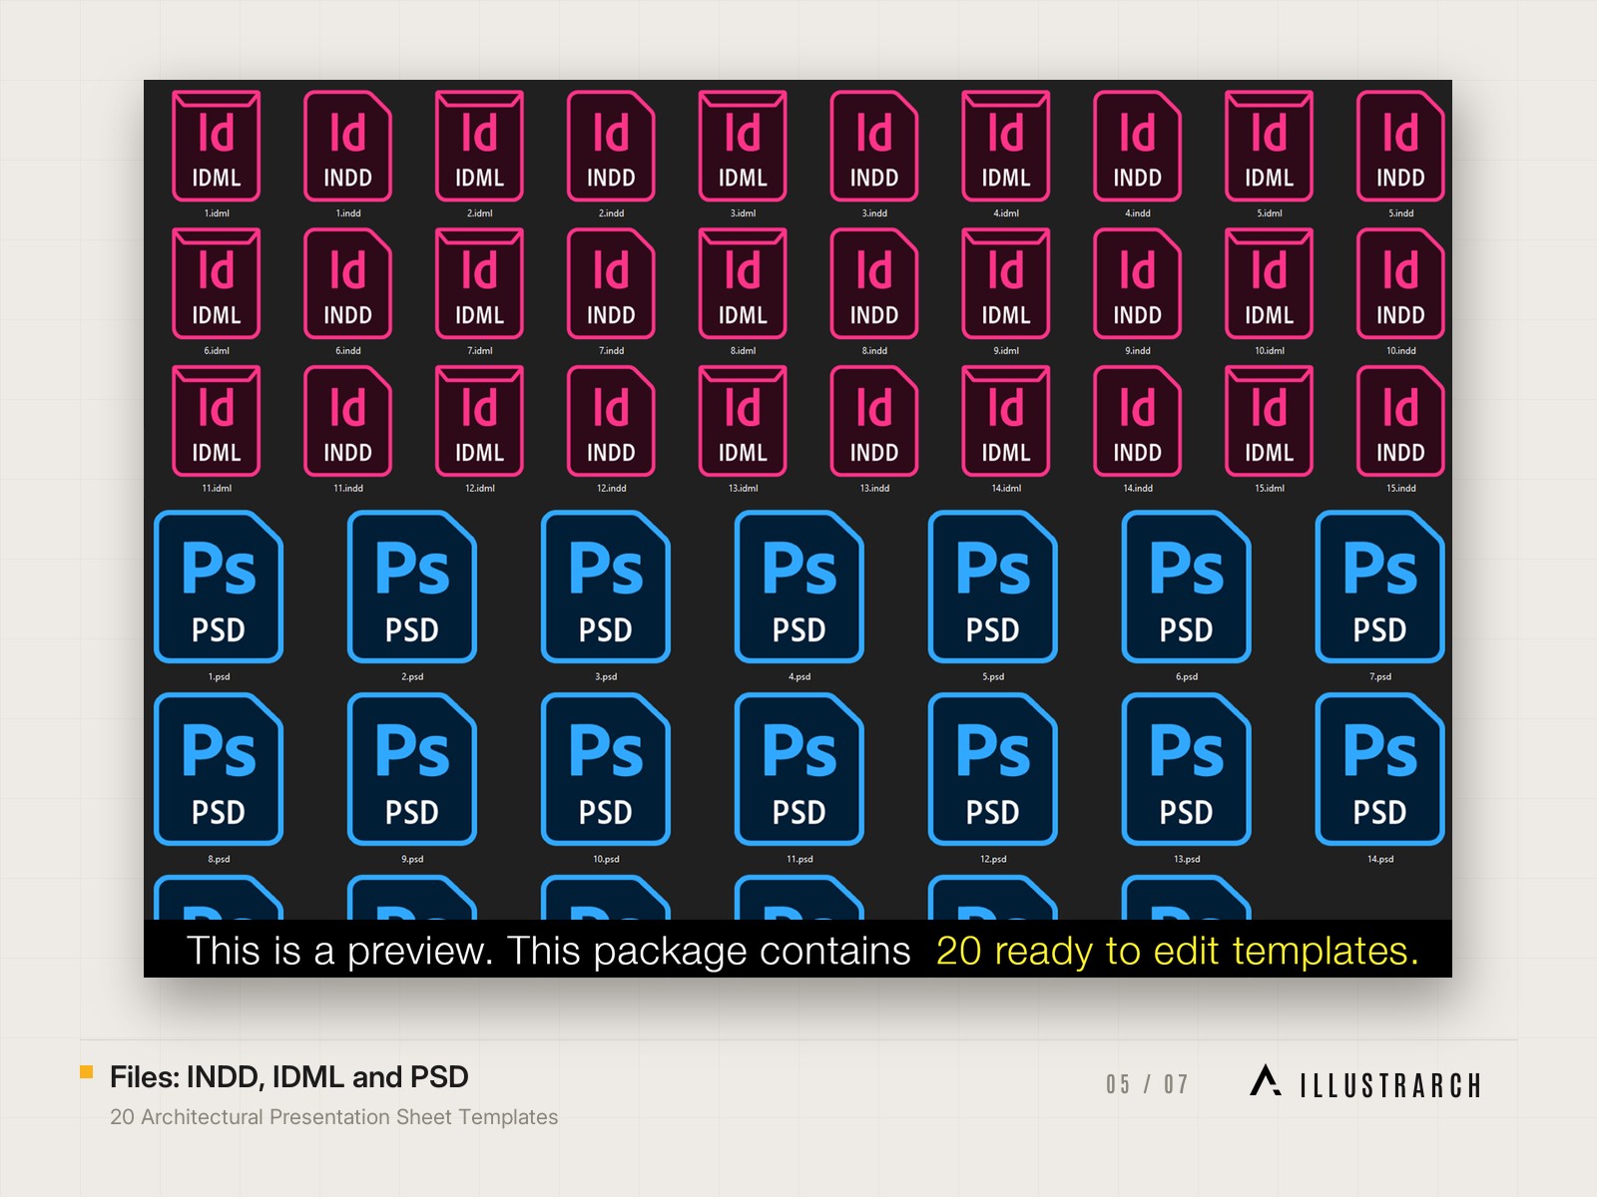1597x1197 pixels.
Task: Click 'This is a preview' banner text
Action: pos(339,951)
